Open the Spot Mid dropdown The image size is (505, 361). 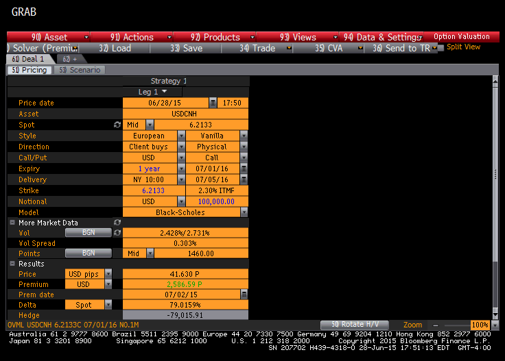[x=150, y=125]
